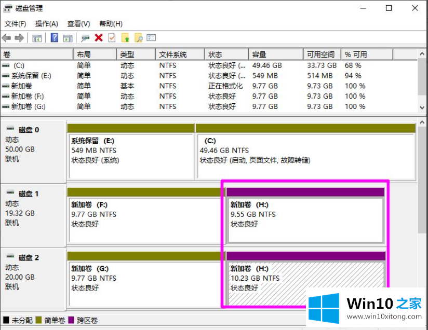Click the 磁盘 2 disk label
The height and width of the screenshot is (330, 428).
click(x=29, y=258)
